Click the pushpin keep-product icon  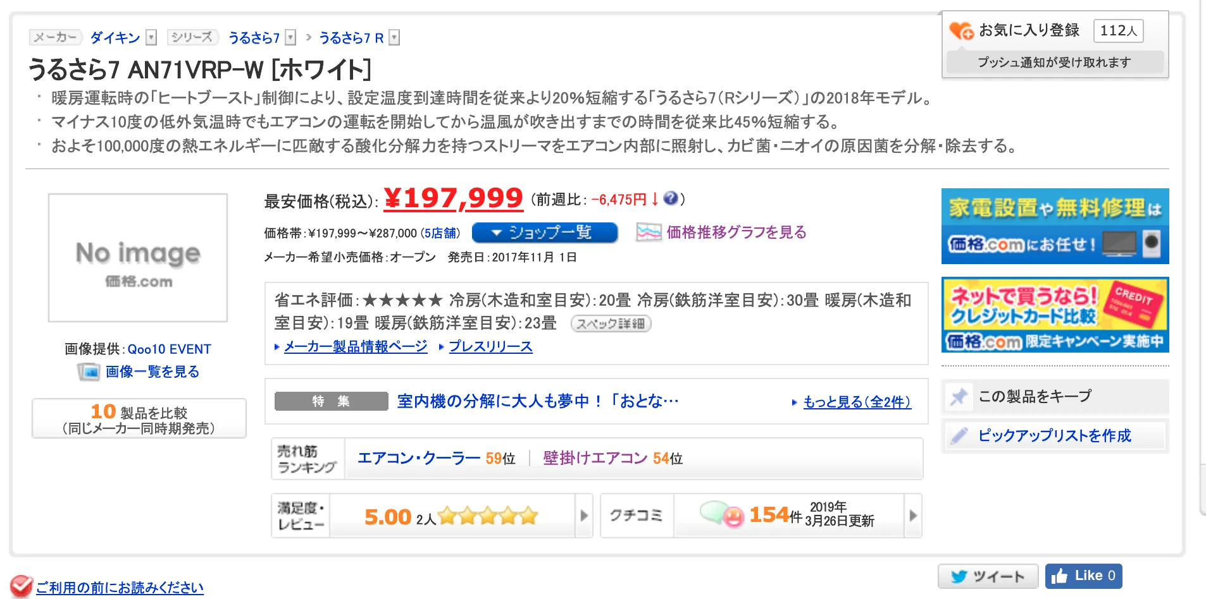coord(959,397)
